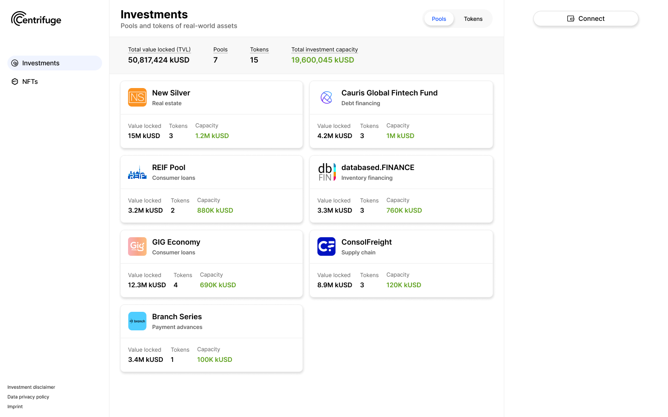Click the New Silver NS logo
Image resolution: width=668 pixels, height=417 pixels.
click(x=137, y=97)
